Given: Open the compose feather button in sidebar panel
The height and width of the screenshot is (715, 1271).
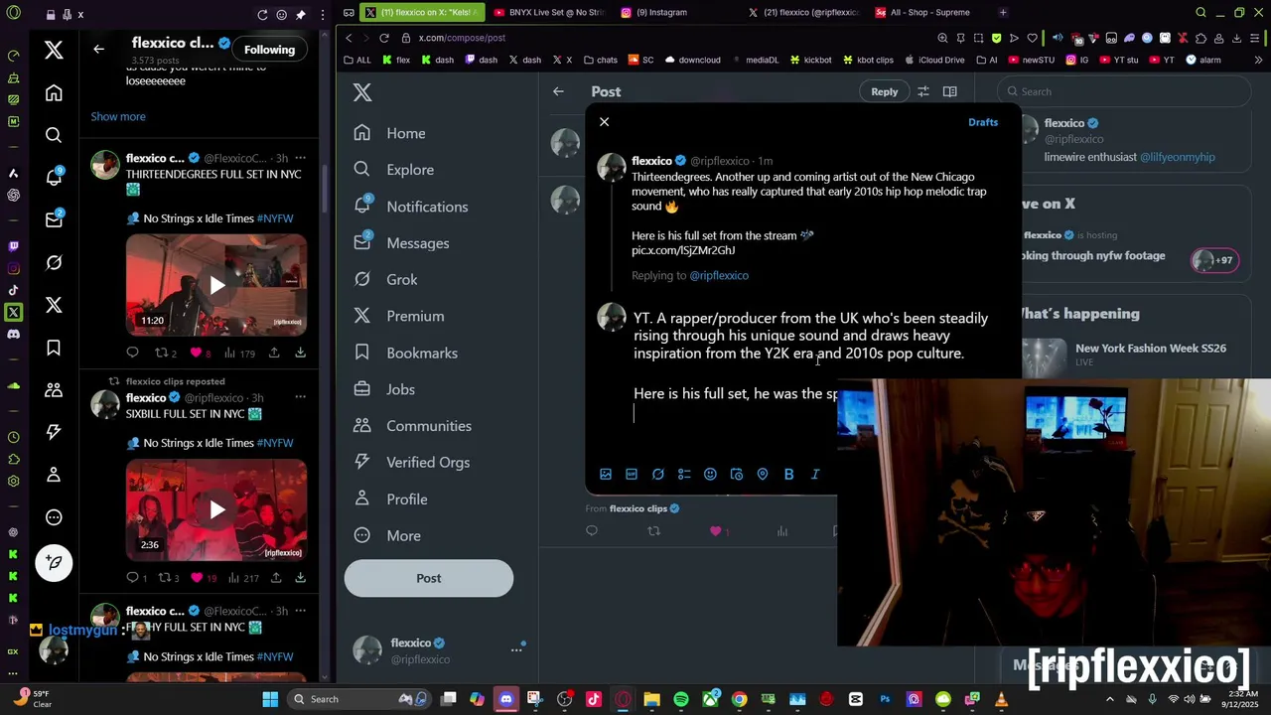Looking at the screenshot, I should point(54,562).
